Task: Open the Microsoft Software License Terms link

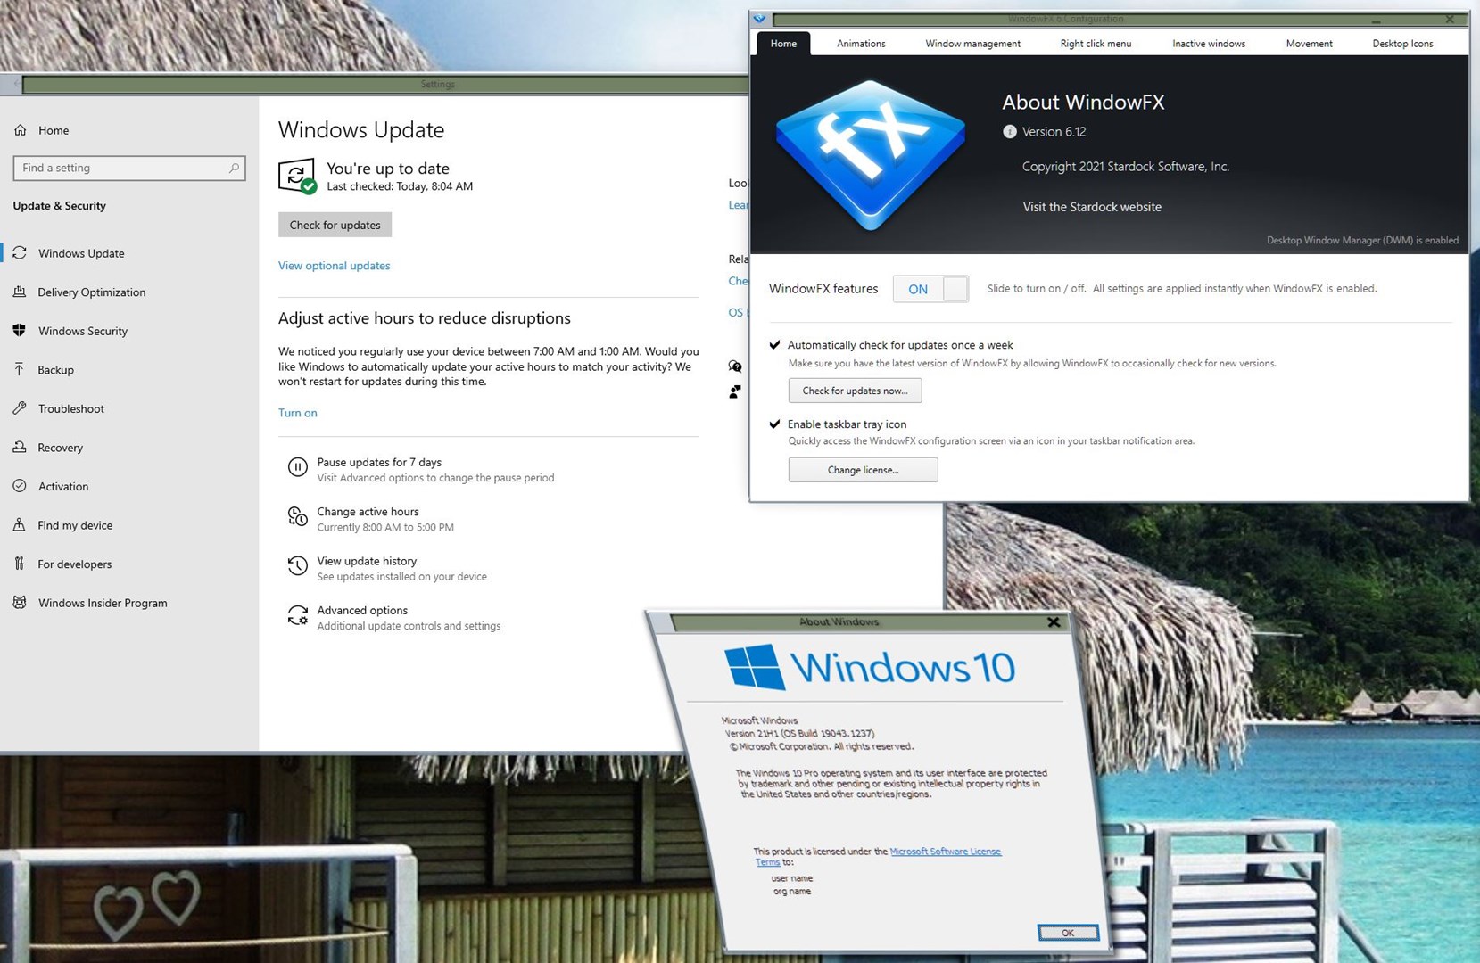Action: pyautogui.click(x=945, y=852)
